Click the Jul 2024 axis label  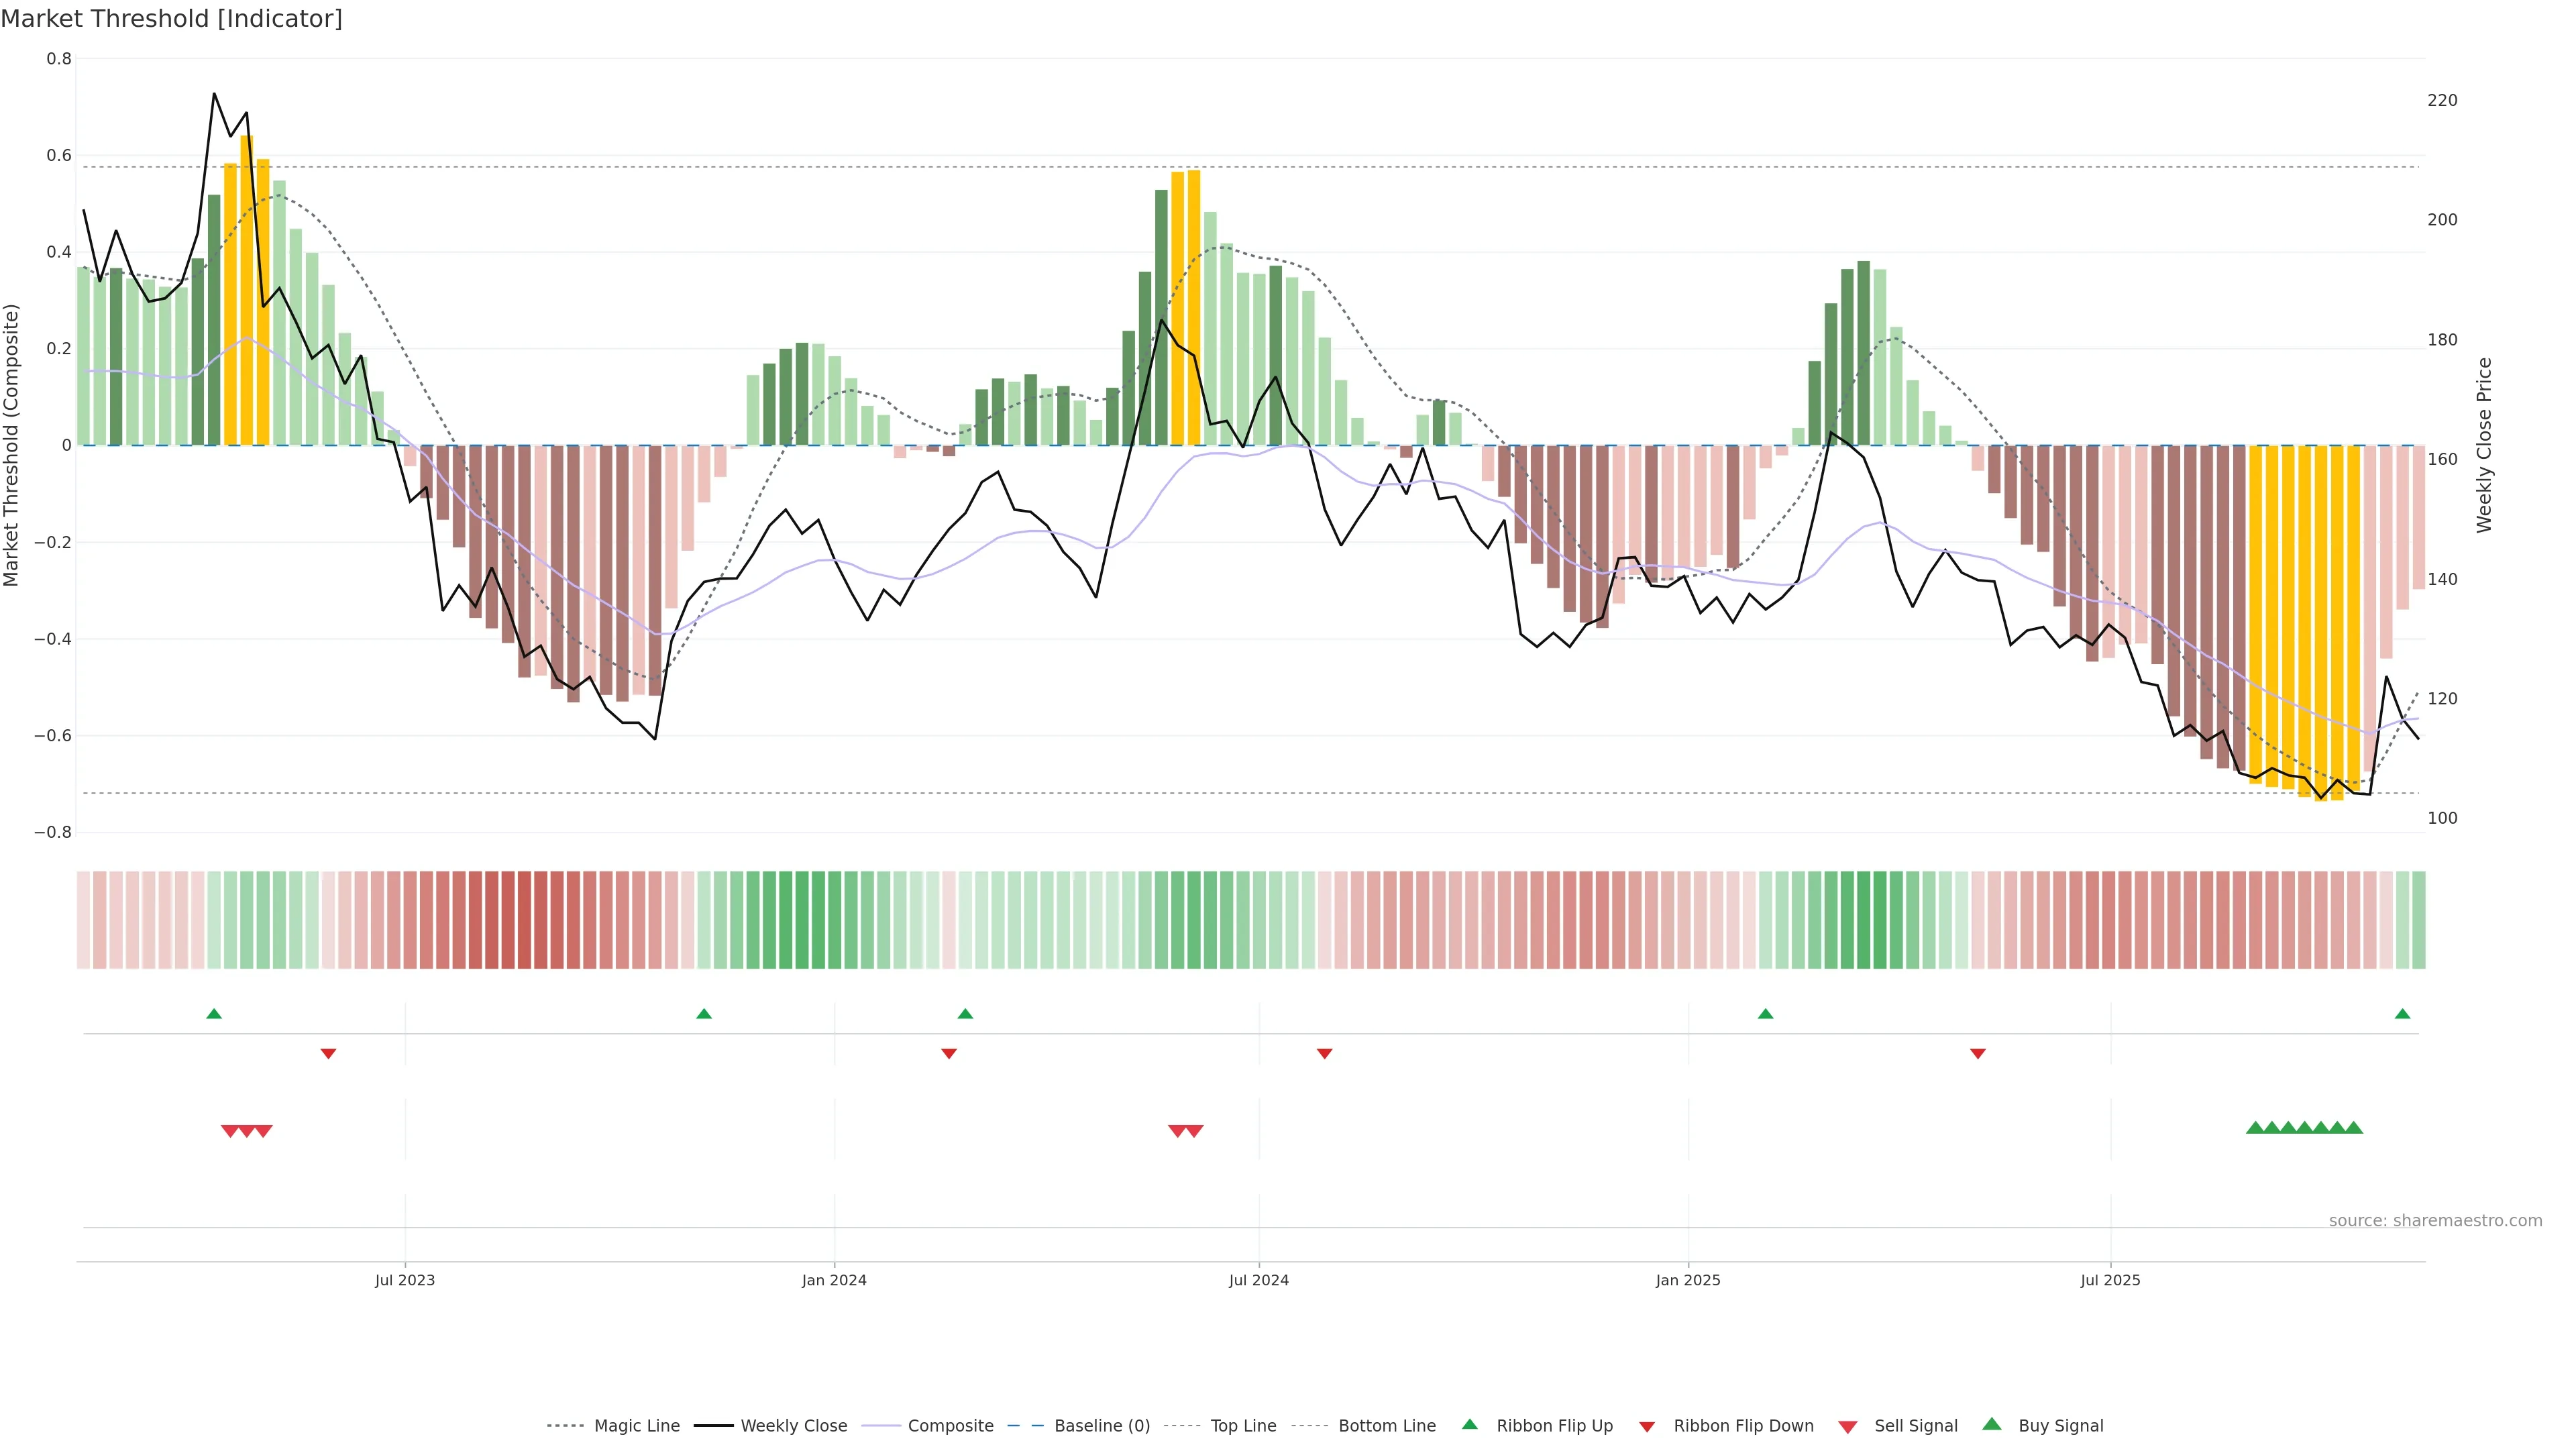pos(1258,1280)
